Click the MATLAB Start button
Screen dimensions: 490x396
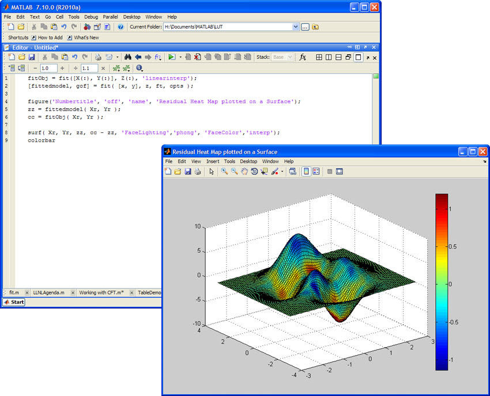coord(14,302)
